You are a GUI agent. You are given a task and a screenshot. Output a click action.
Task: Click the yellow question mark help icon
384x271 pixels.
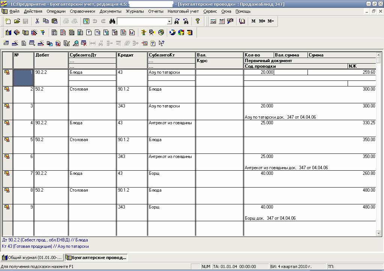pos(198,21)
